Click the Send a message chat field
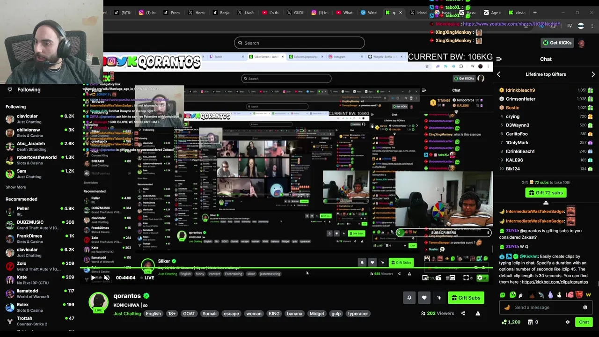Screen dimensions: 599x337 click(x=546, y=308)
